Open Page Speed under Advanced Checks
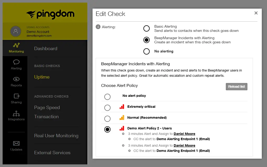Image resolution: width=267 pixels, height=167 pixels. click(47, 108)
